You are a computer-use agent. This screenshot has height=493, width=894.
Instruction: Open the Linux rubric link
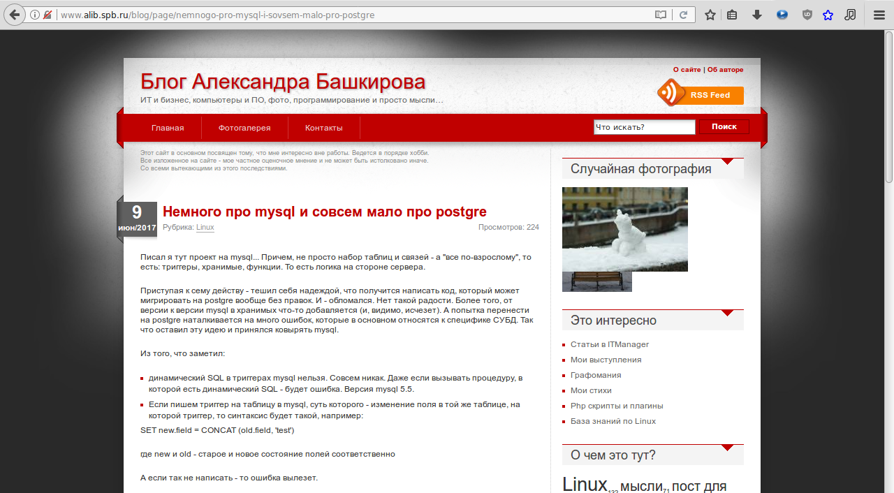tap(205, 228)
